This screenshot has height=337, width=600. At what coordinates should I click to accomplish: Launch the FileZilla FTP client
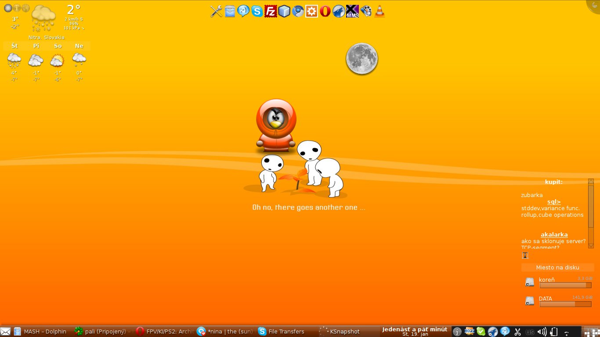(271, 11)
